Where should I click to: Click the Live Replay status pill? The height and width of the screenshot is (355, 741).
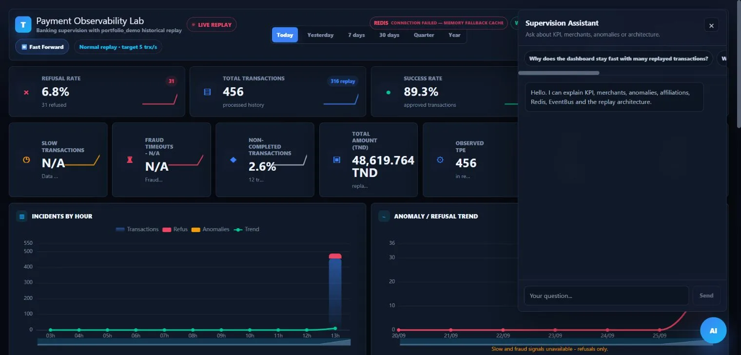click(x=212, y=24)
